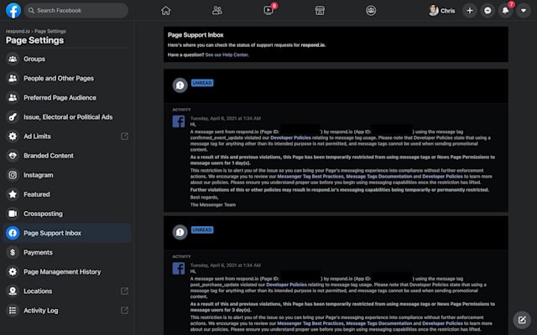Open Activity Log setting
The height and width of the screenshot is (335, 537).
pyautogui.click(x=67, y=311)
